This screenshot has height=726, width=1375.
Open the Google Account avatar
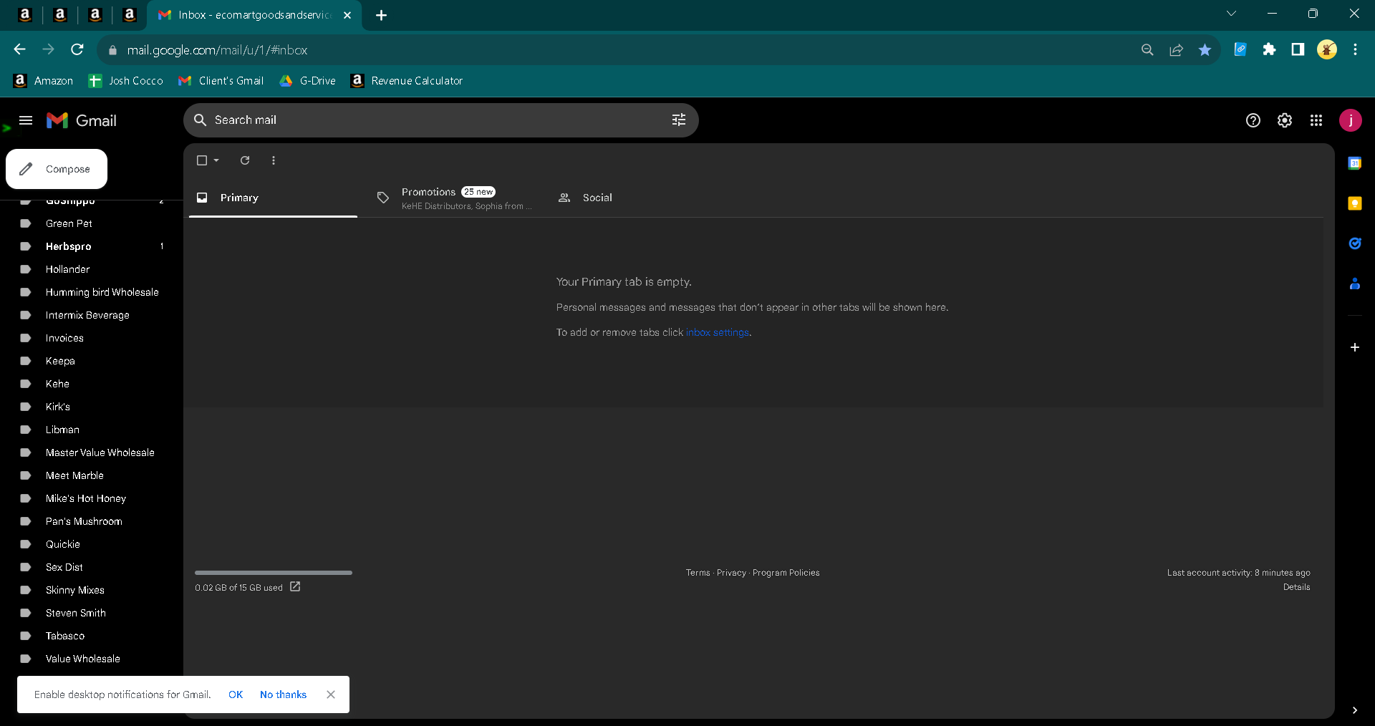pyautogui.click(x=1351, y=120)
